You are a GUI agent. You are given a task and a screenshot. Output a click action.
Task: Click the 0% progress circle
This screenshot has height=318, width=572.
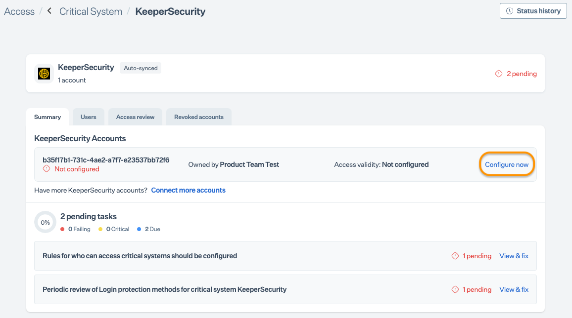coord(45,222)
